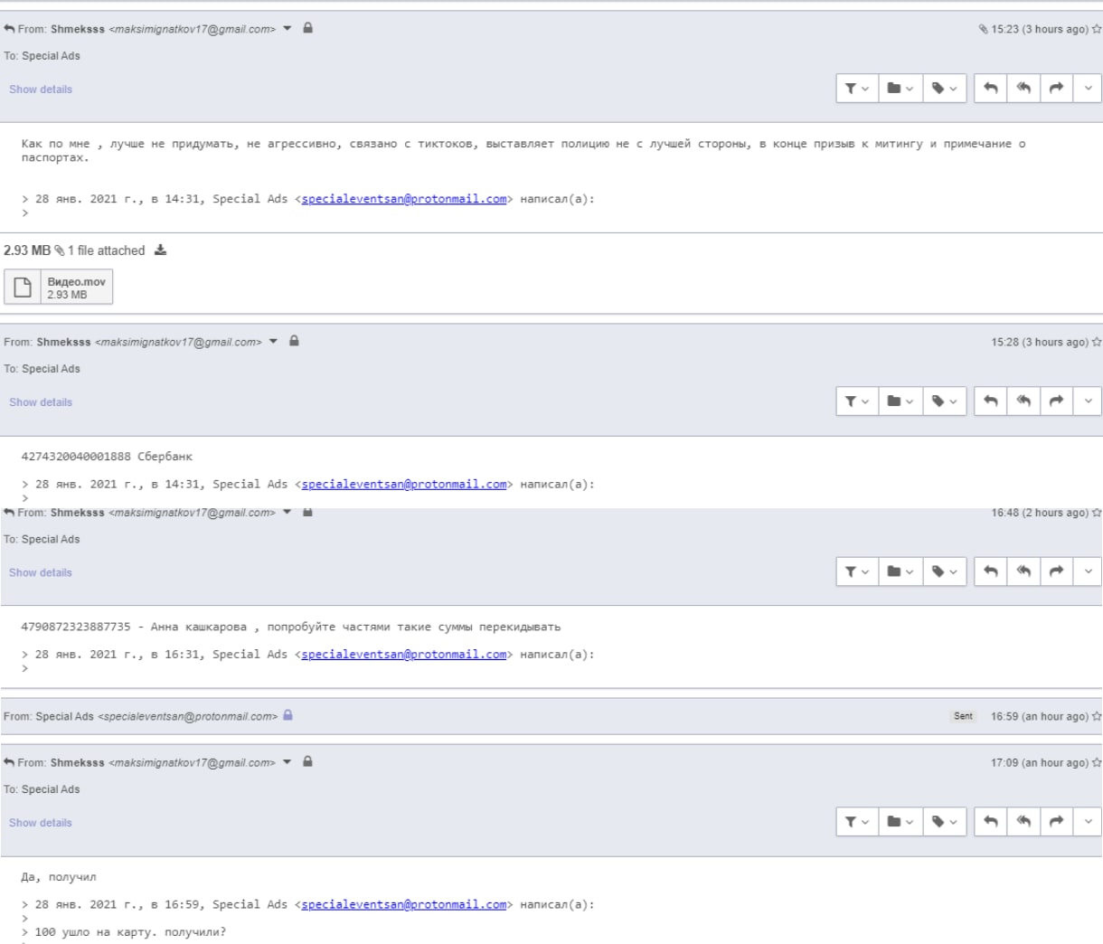Expand sender options arrow in the 17:09 message

(288, 762)
